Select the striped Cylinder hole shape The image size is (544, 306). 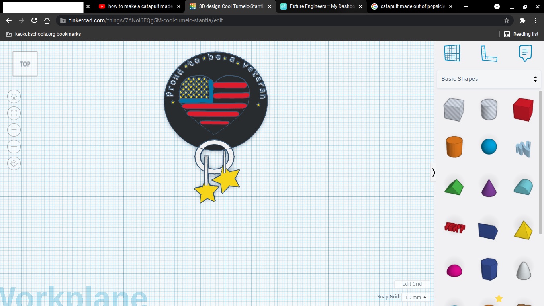[489, 109]
